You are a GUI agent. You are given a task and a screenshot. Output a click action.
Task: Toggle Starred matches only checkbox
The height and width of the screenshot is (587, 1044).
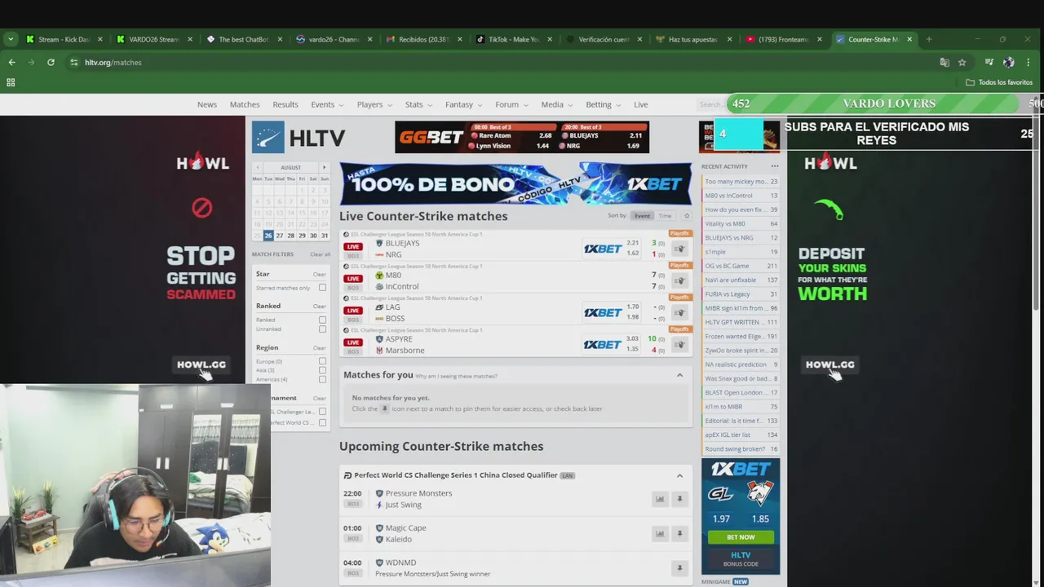(322, 288)
